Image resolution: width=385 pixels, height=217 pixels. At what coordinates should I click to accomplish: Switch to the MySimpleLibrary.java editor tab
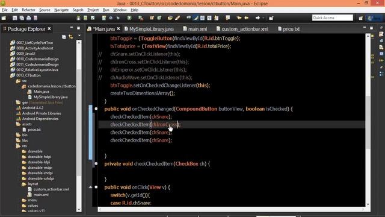click(149, 29)
